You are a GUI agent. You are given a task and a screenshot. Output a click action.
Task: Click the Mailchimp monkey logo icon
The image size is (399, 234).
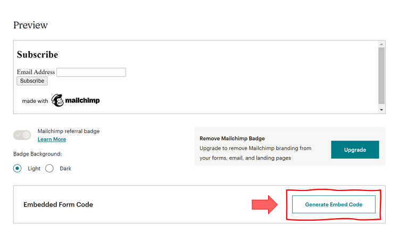[57, 100]
